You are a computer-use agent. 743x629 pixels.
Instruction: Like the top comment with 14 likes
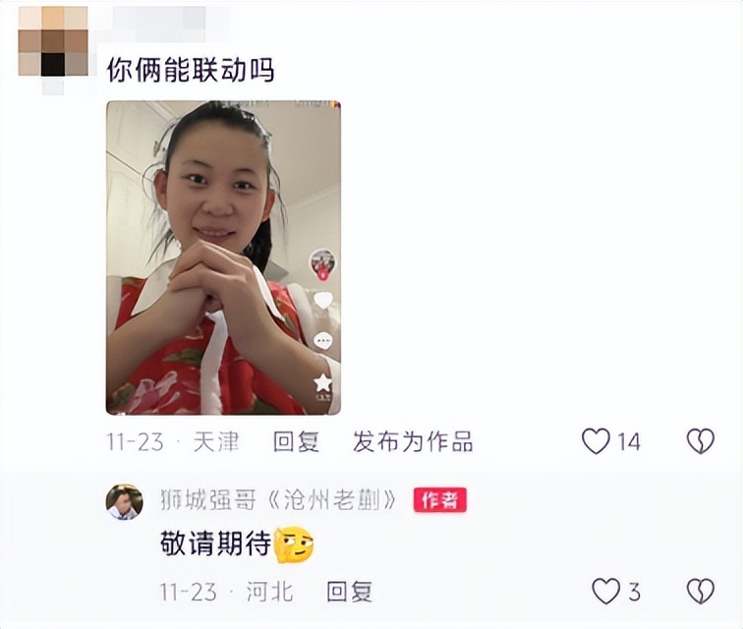pos(596,441)
